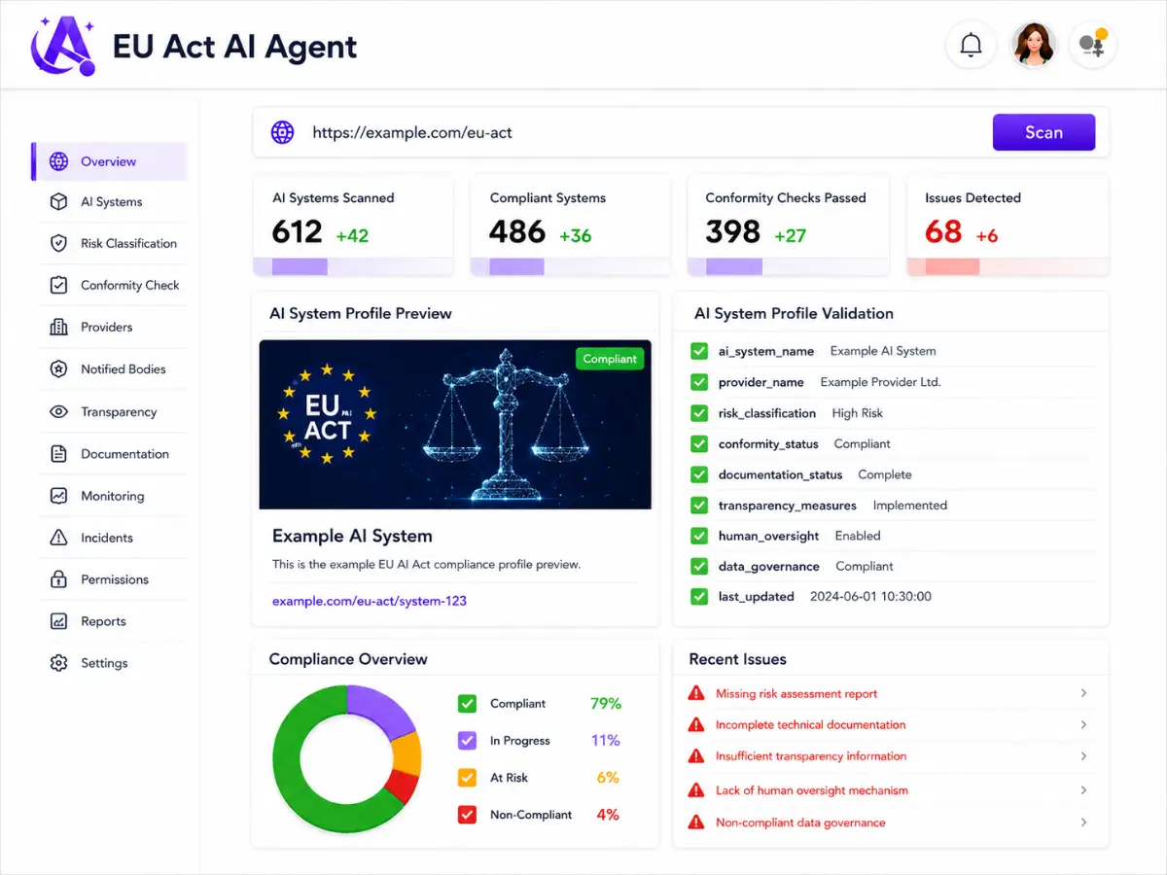Navigate to Notified Bodies
The width and height of the screenshot is (1167, 875).
(x=112, y=369)
